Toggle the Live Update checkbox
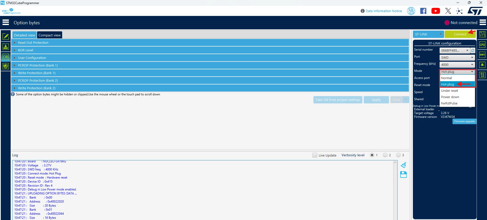 coord(315,155)
